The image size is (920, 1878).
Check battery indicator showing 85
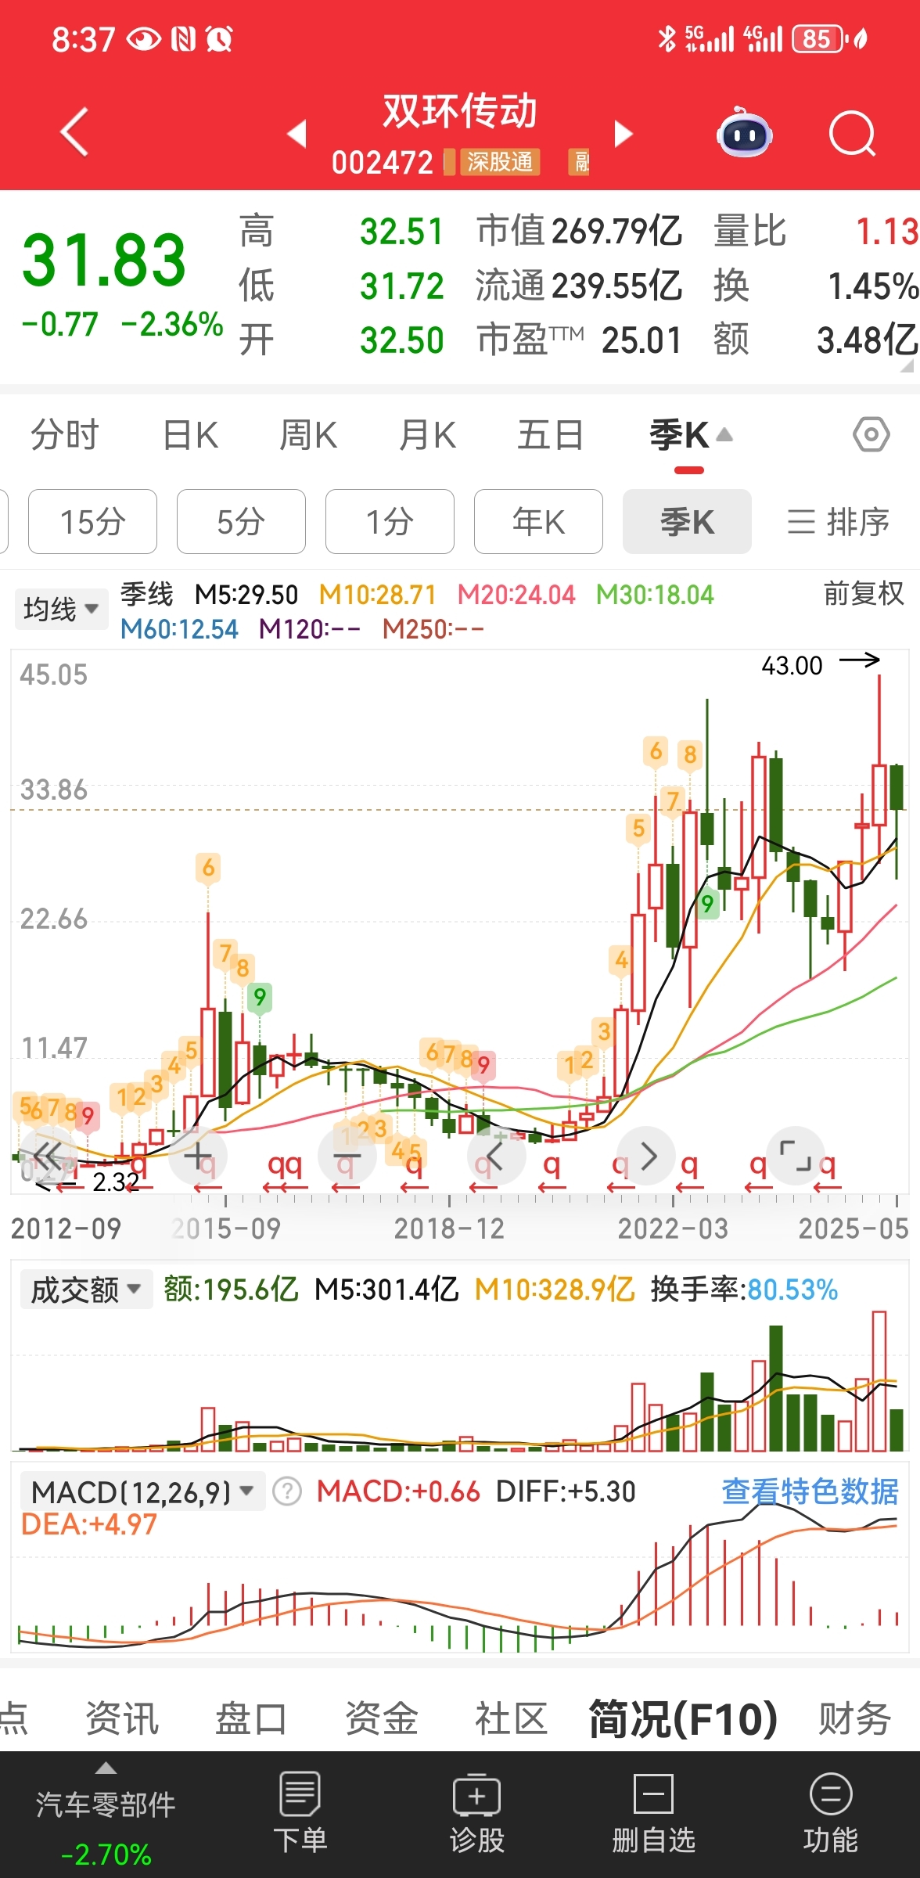point(817,39)
